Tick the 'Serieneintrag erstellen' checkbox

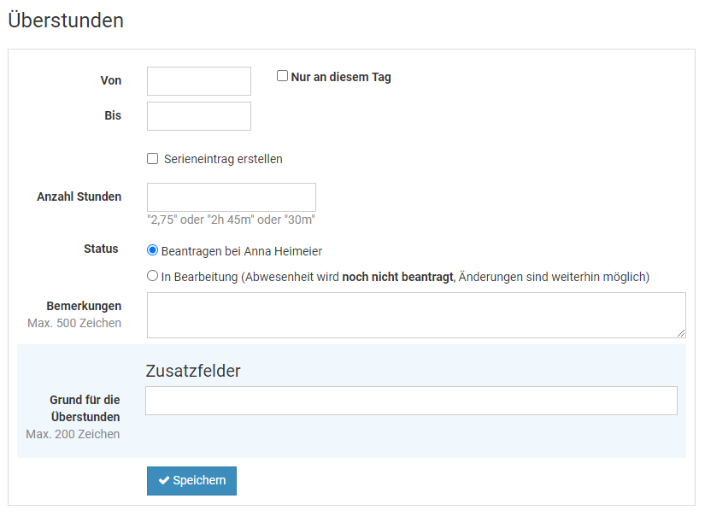click(x=153, y=159)
